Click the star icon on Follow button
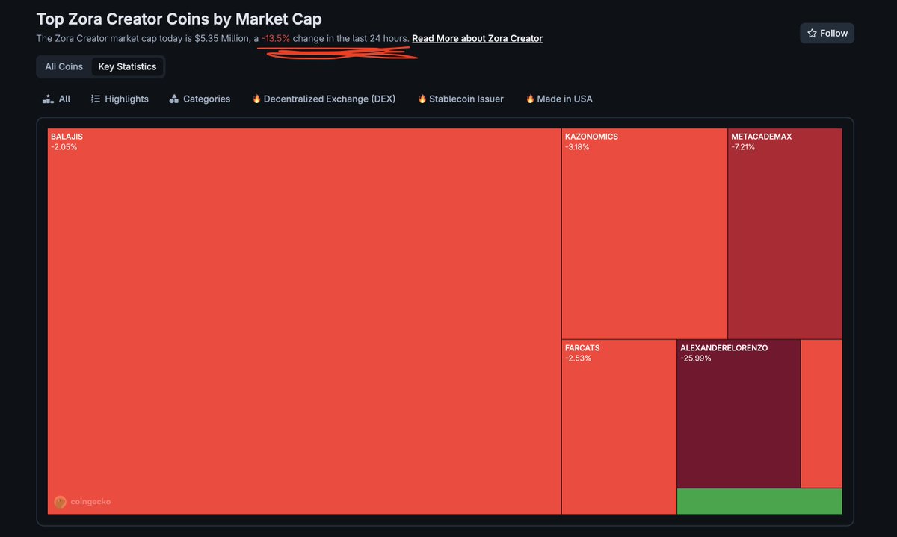Screen dimensions: 897x537 click(x=812, y=34)
